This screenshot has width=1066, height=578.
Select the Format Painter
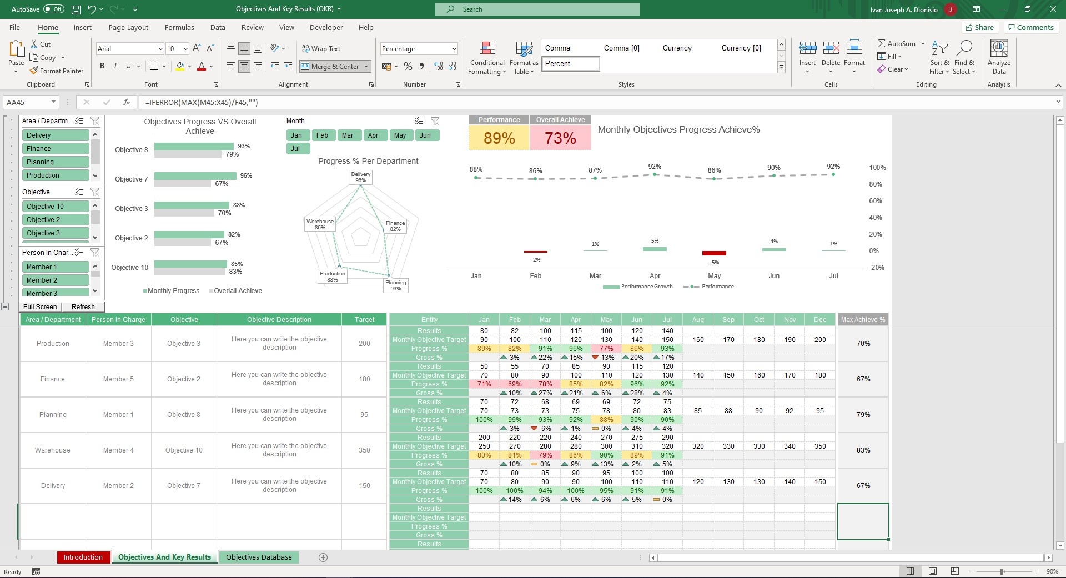[57, 71]
